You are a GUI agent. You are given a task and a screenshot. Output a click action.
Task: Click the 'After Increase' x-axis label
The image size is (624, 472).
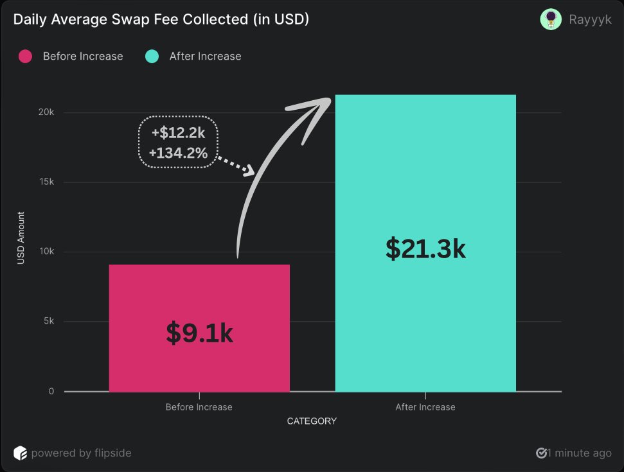tap(425, 407)
